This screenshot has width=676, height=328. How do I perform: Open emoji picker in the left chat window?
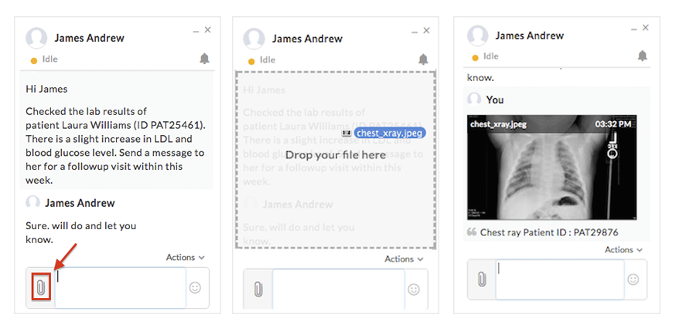click(x=195, y=287)
